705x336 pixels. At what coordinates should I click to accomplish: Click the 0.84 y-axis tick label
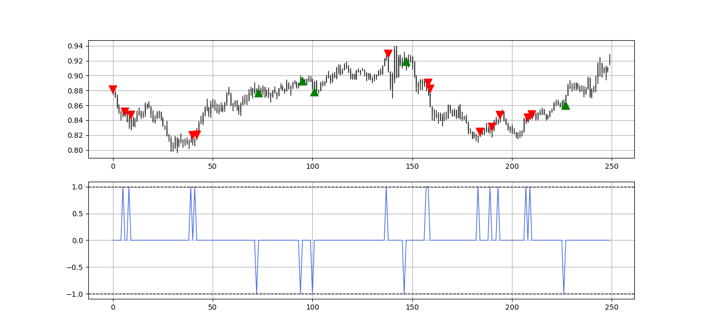tap(75, 121)
